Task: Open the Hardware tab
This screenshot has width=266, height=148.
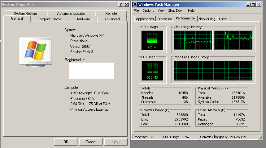Action: tap(83, 19)
